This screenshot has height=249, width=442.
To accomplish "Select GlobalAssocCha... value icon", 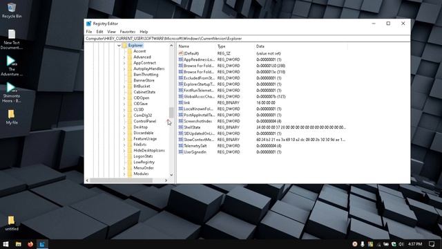I will 181,97.
